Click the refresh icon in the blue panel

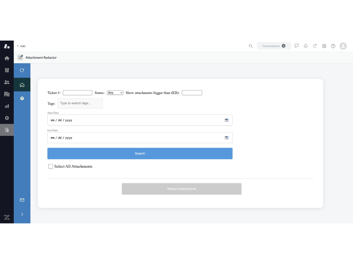pos(22,70)
